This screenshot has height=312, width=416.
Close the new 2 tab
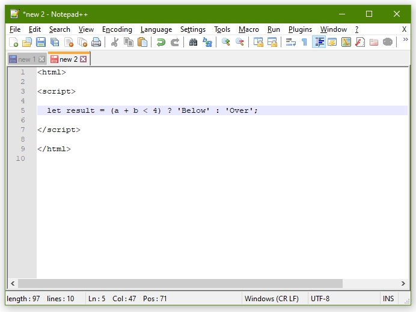pos(84,59)
